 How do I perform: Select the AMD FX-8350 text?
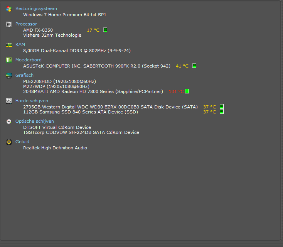[x=38, y=30]
